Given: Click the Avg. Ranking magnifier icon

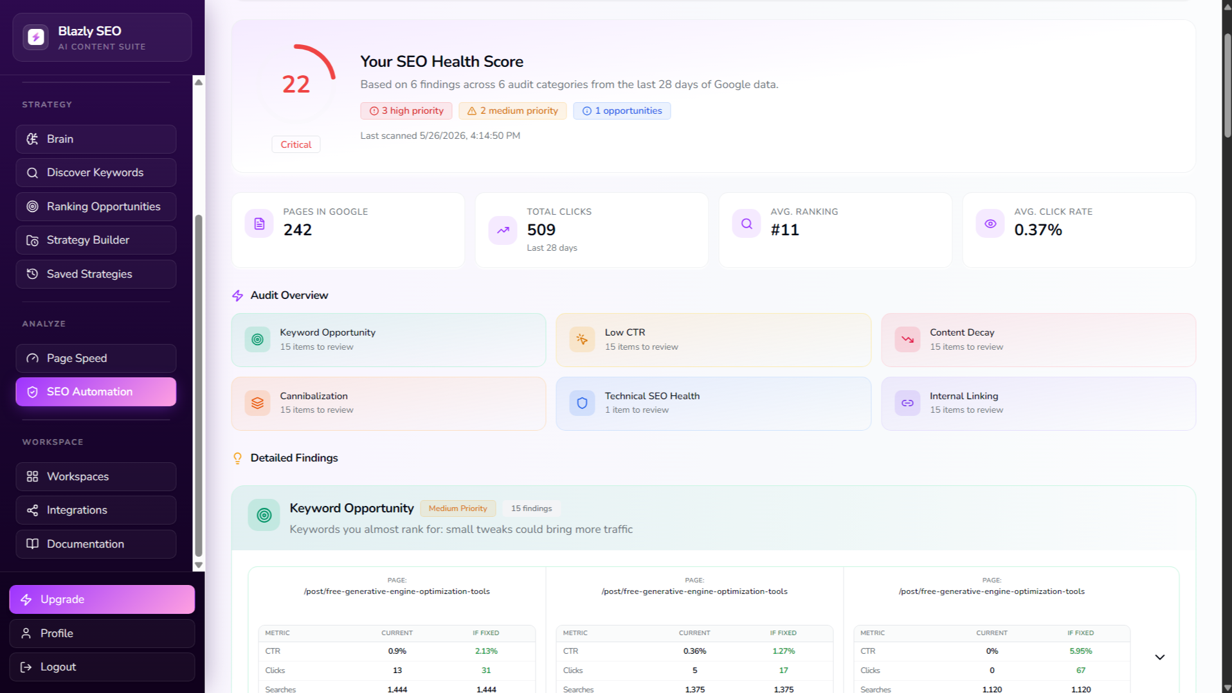Looking at the screenshot, I should point(747,224).
